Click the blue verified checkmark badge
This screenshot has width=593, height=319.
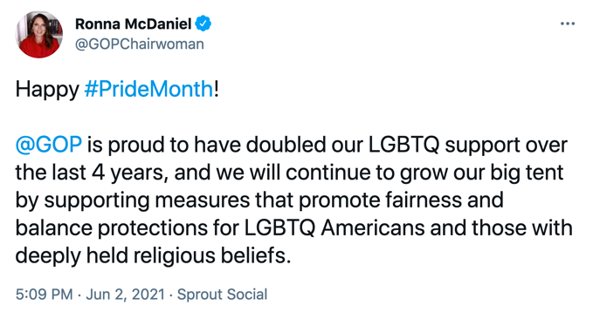pos(203,24)
